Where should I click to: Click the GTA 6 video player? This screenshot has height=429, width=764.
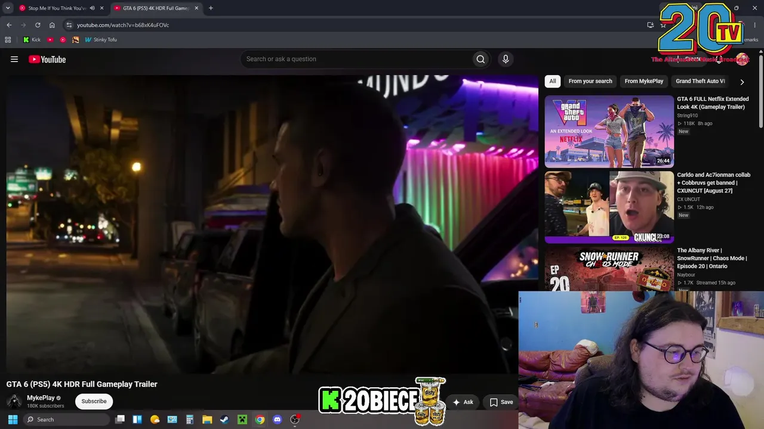[272, 224]
